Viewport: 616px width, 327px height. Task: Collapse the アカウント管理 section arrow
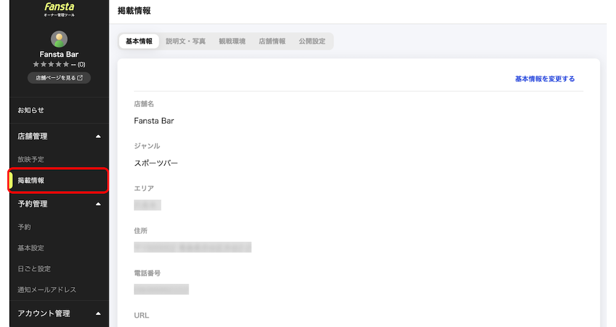[x=98, y=313]
